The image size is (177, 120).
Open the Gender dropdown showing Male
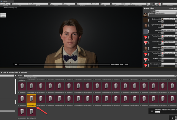click(x=166, y=11)
